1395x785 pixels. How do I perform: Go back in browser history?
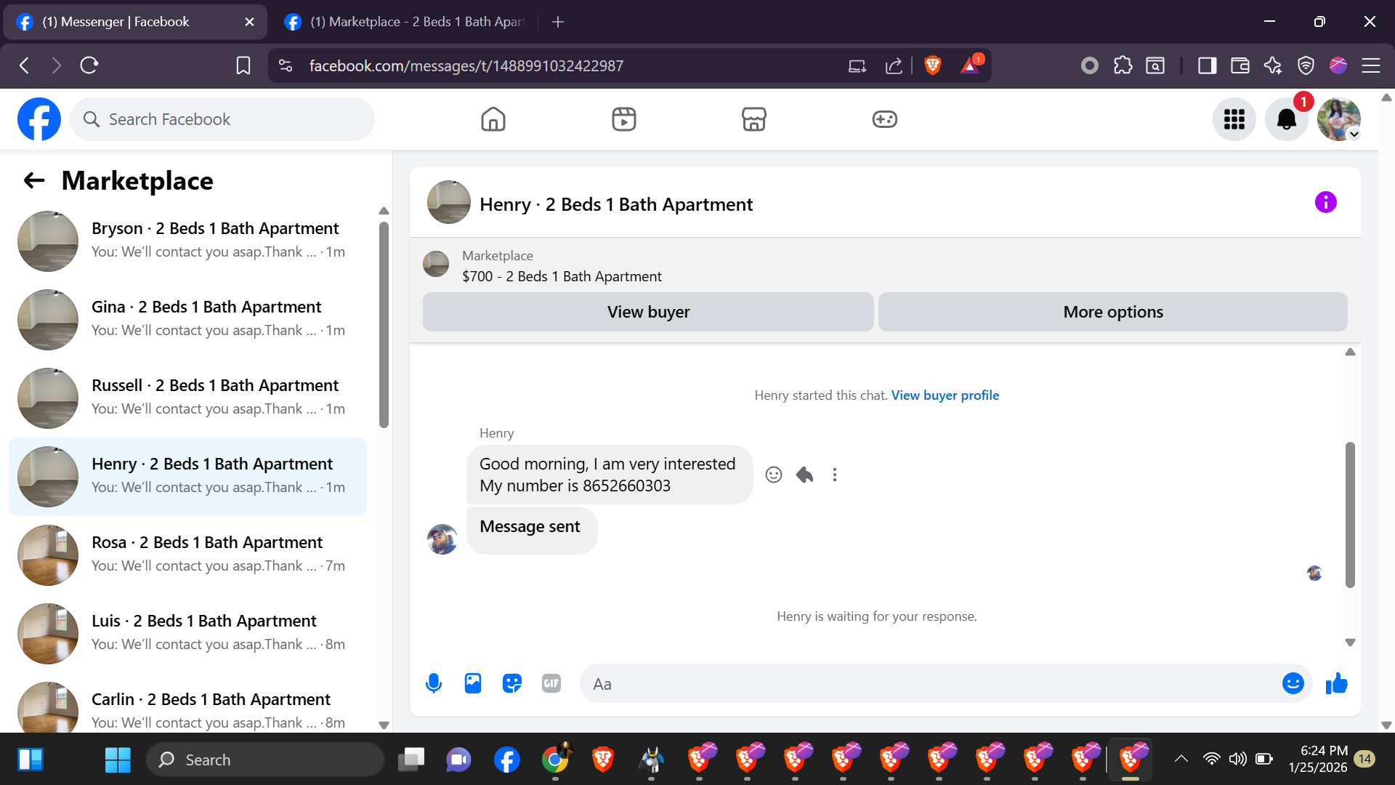25,65
